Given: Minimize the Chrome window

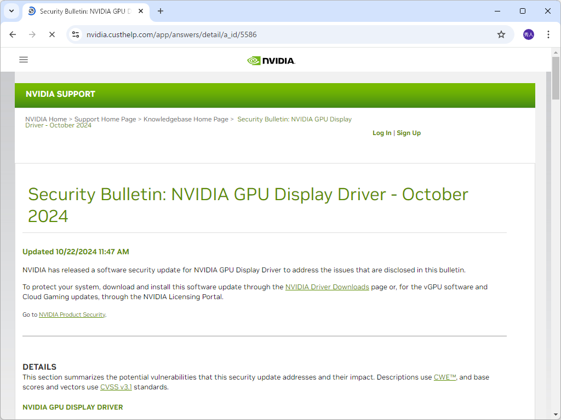Looking at the screenshot, I should tap(497, 11).
